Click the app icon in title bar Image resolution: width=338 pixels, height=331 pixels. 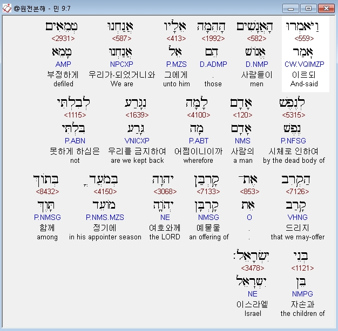coord(6,9)
